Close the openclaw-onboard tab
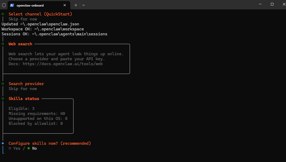The height and width of the screenshot is (162, 286). click(65, 5)
